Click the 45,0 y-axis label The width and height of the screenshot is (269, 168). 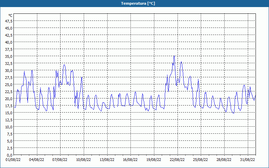9,28
